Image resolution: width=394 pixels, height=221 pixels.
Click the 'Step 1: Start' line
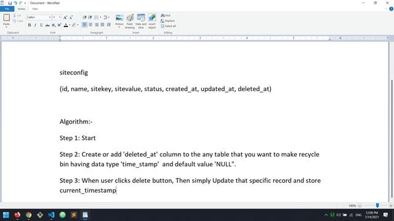click(78, 138)
